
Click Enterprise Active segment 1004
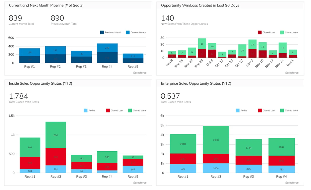click(x=216, y=168)
